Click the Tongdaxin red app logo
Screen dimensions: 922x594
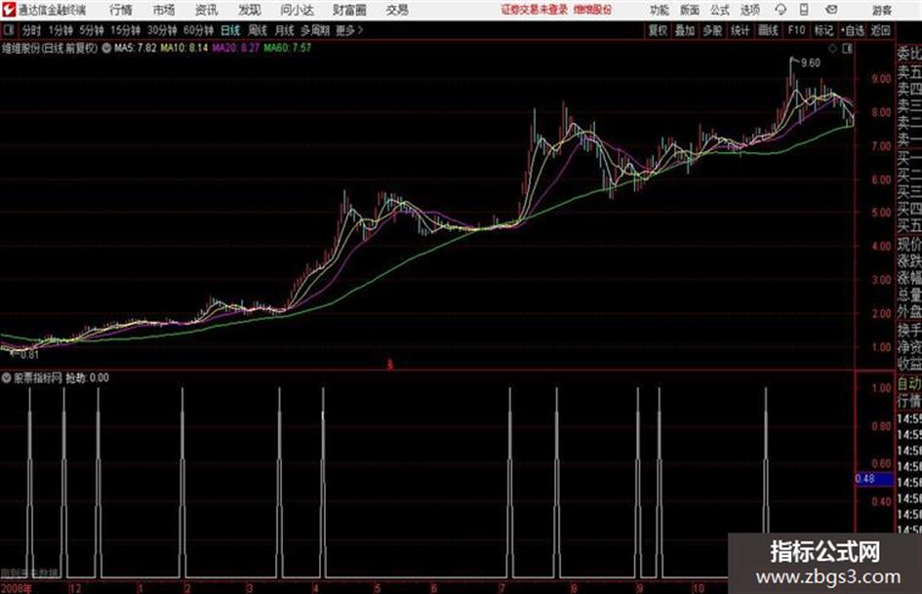[x=9, y=10]
